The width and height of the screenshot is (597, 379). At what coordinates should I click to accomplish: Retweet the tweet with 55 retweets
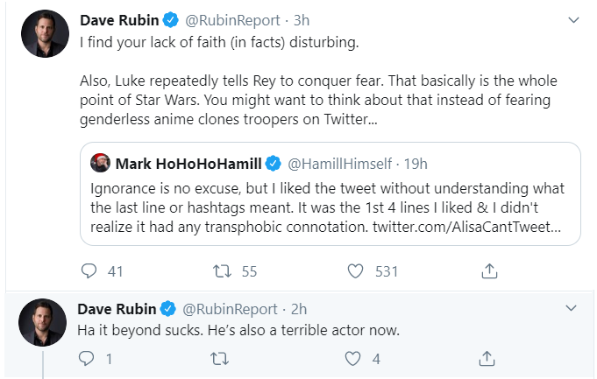(222, 271)
